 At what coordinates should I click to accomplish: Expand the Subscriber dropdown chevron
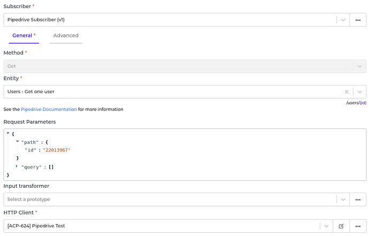coord(343,20)
